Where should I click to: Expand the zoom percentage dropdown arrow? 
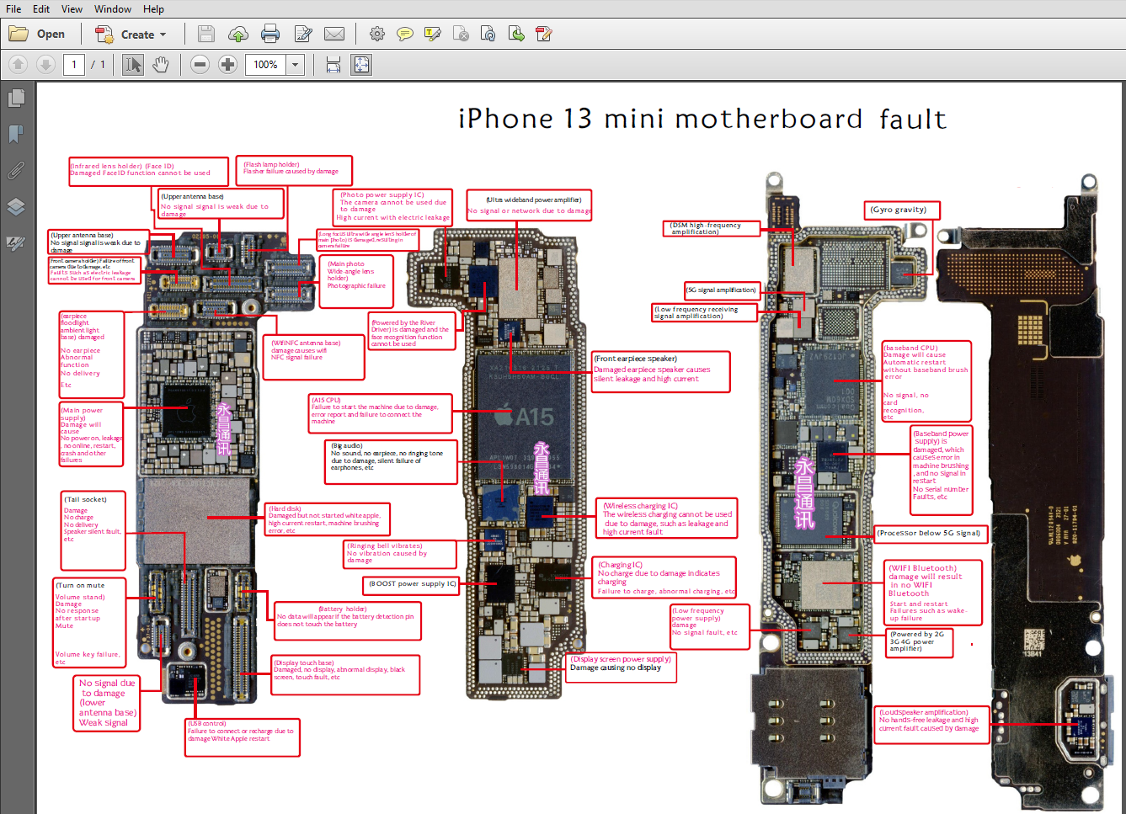(295, 65)
